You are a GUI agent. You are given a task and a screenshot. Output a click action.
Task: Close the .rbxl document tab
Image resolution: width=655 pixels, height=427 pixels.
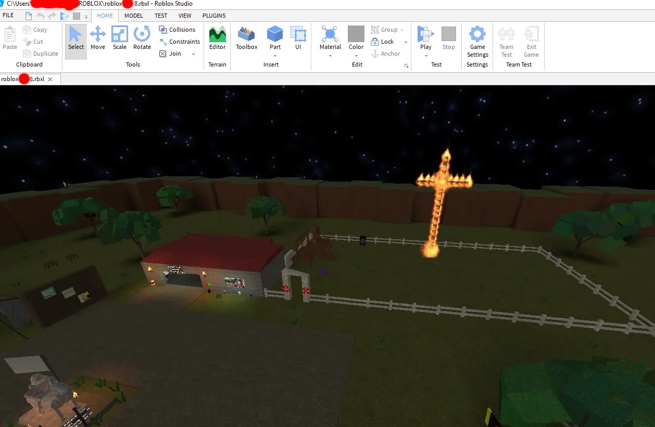pos(50,80)
